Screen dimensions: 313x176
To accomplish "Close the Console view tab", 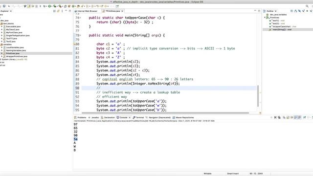I will pos(130,117).
